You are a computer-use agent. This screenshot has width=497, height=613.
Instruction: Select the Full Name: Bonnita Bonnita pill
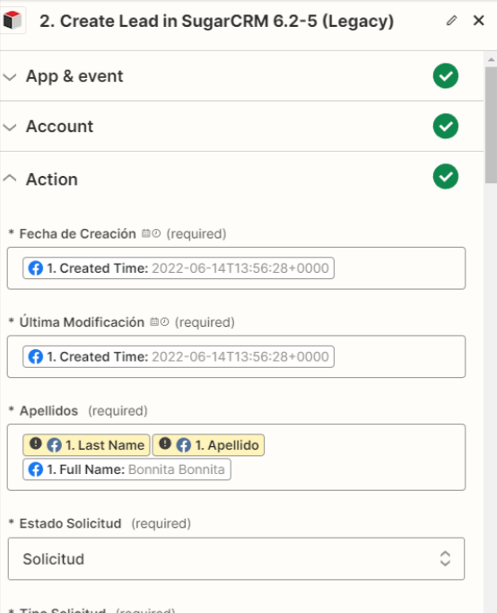pos(127,469)
